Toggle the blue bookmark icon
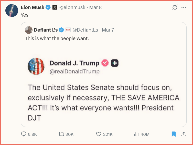 tap(174, 134)
